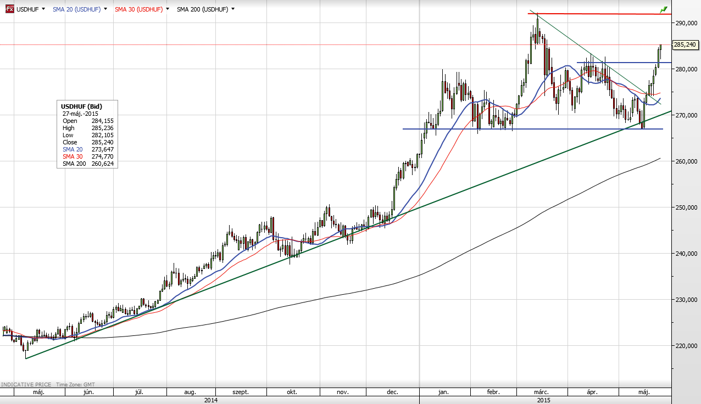Viewport: 701px width, 404px height.
Task: Click the jún. month label on the time axis
Action: pos(88,392)
